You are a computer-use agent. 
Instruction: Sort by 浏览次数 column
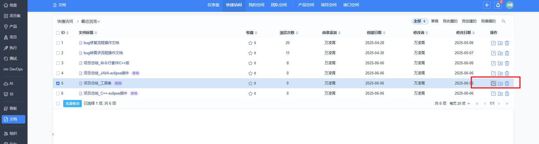coord(289,33)
